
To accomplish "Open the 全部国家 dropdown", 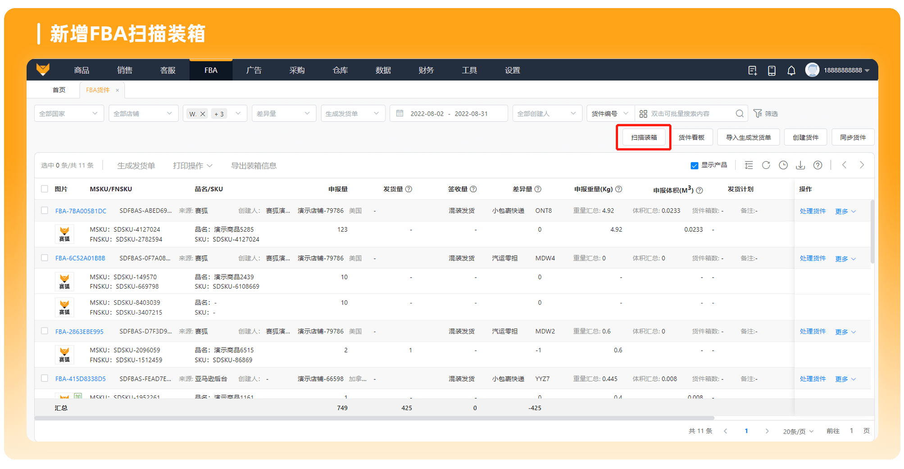I will [69, 113].
